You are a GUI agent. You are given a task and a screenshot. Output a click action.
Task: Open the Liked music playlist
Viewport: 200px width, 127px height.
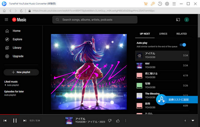point(11,82)
